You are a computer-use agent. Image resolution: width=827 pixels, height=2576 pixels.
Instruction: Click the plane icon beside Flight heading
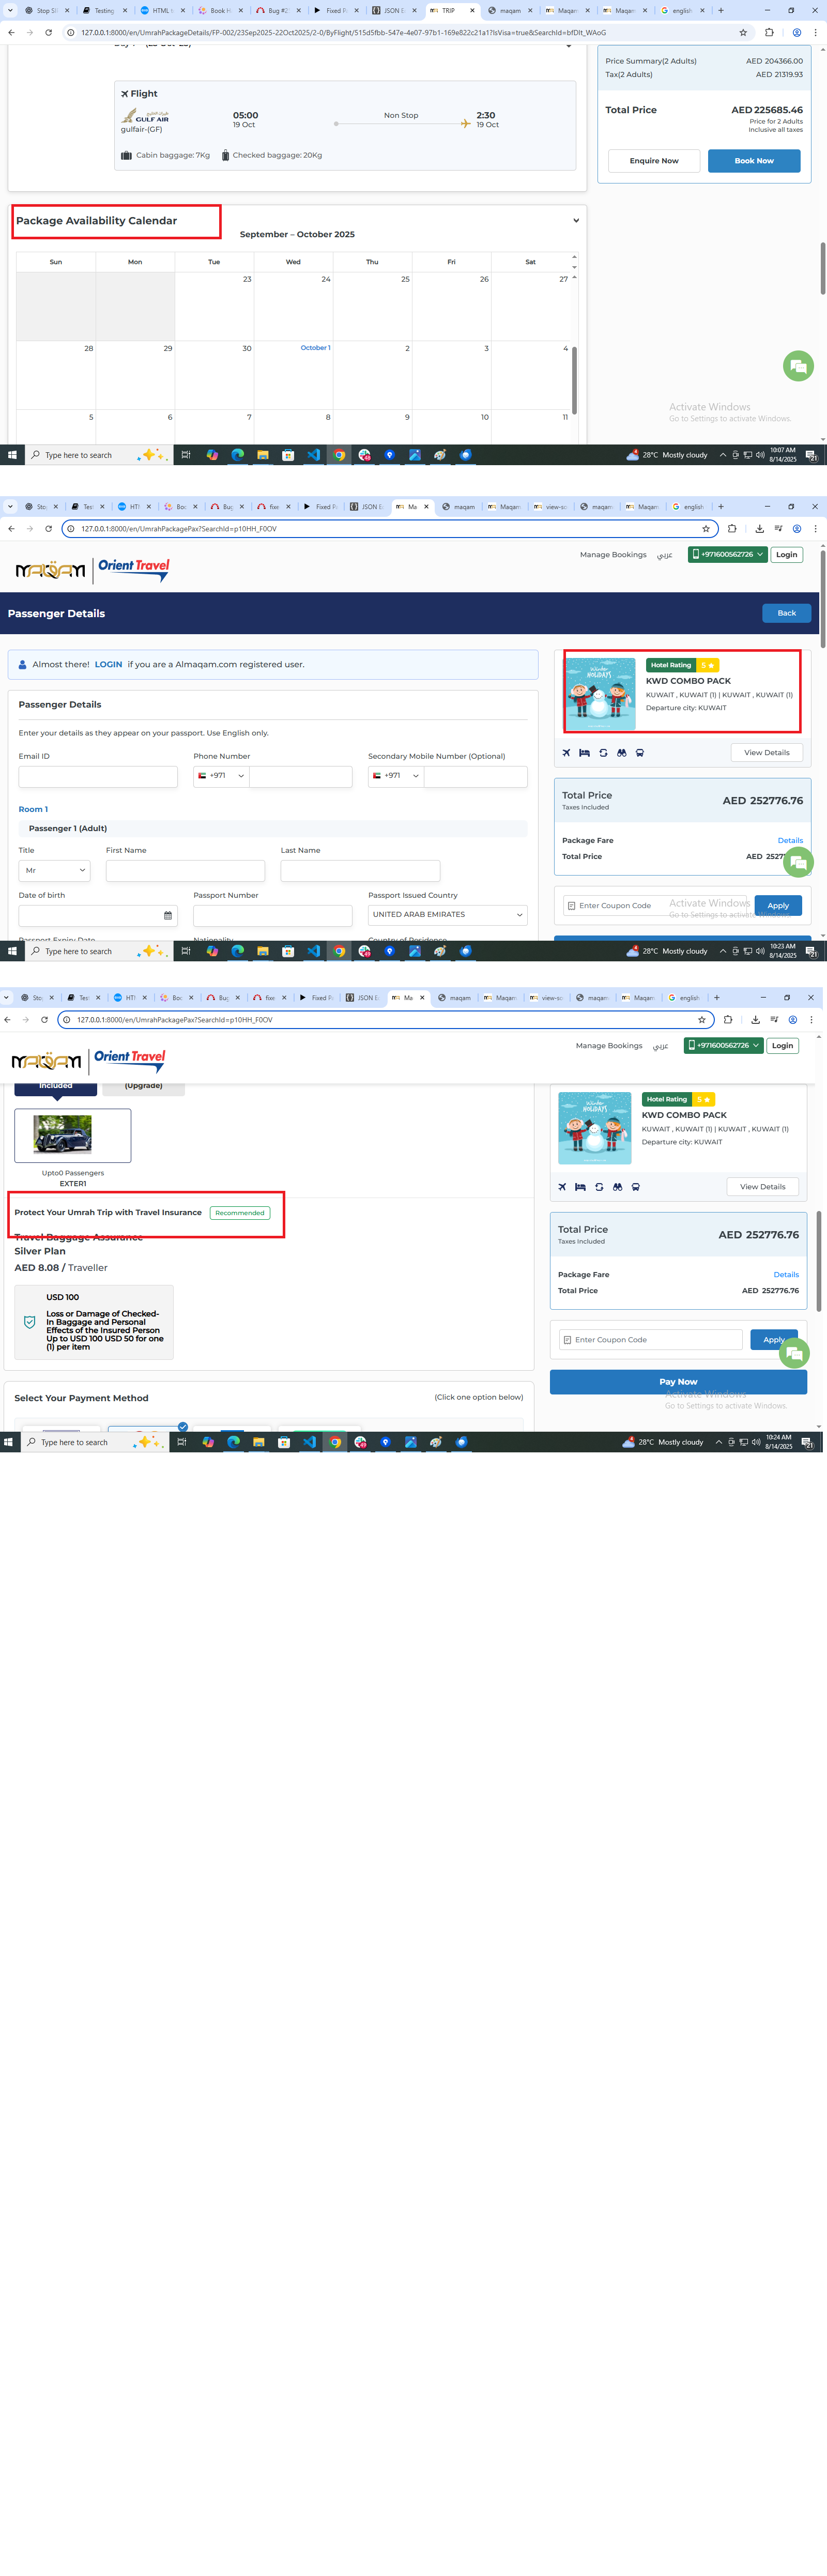(125, 94)
